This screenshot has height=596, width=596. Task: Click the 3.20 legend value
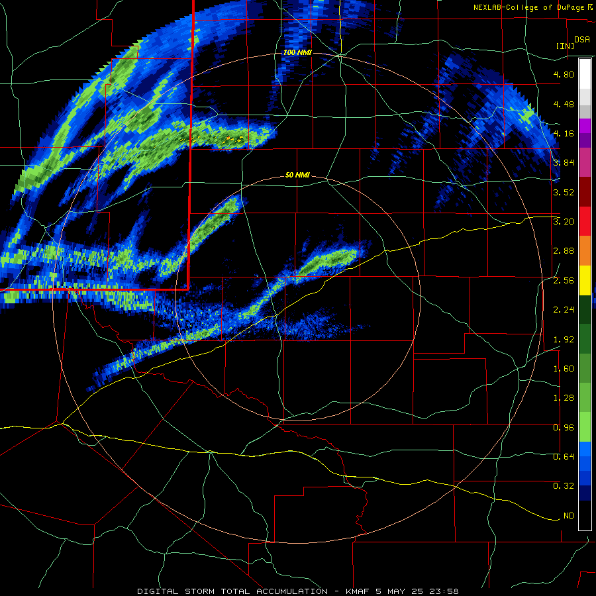tap(564, 222)
